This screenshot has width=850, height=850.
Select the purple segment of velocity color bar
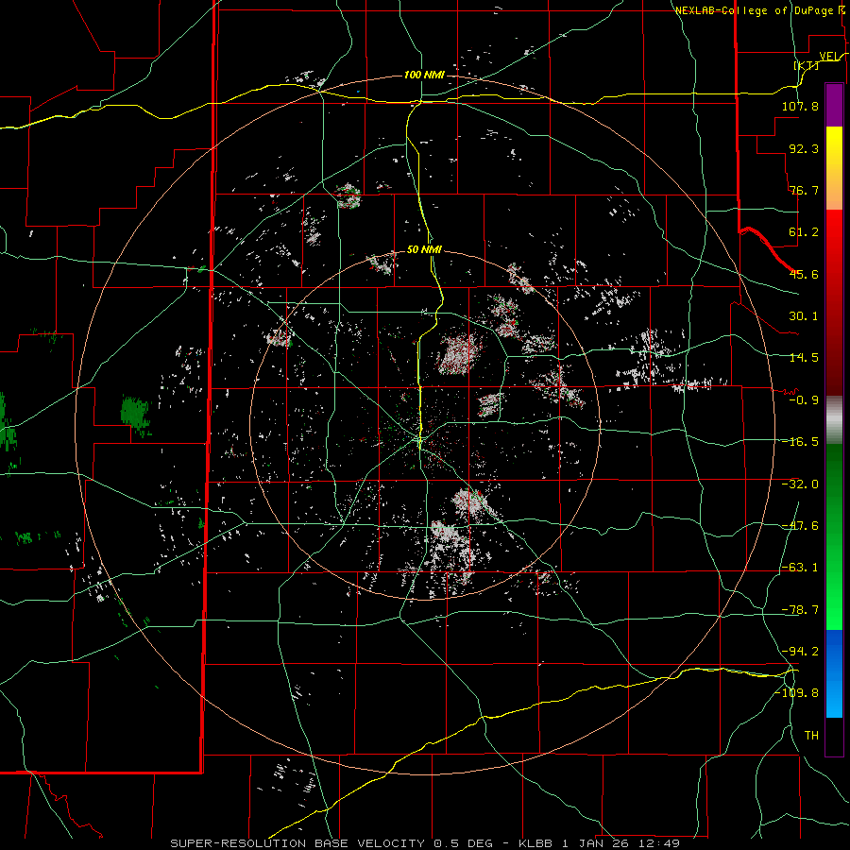pos(834,105)
